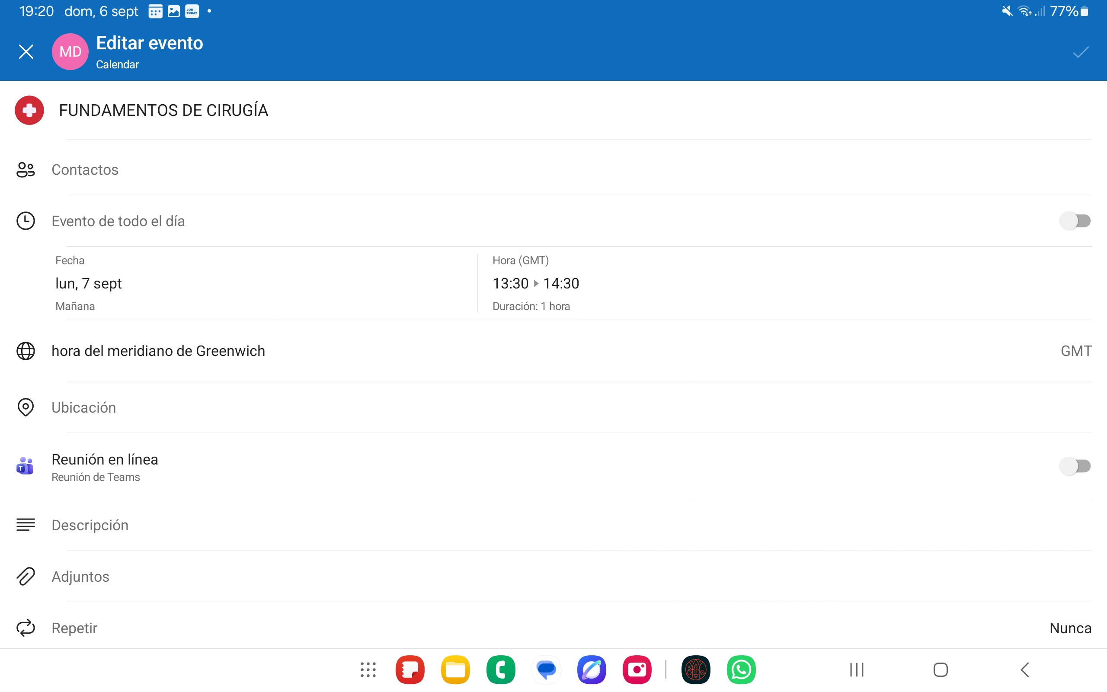Edit the title FUNDAMENTOS DE CIRUGÍA
The height and width of the screenshot is (692, 1107).
coord(163,110)
